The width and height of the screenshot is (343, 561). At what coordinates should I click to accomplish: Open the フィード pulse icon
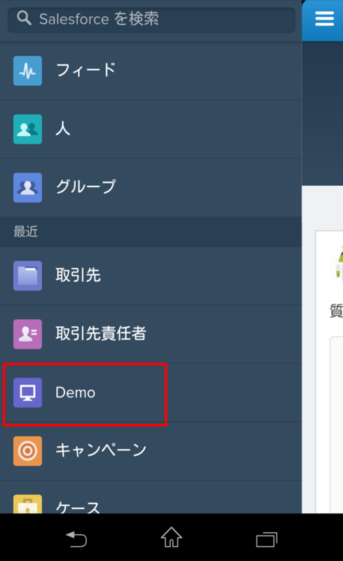27,71
